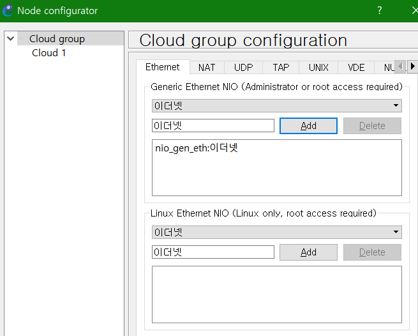This screenshot has height=336, width=418.
Task: Click Delete for Linux Ethernet NIO
Action: click(372, 252)
